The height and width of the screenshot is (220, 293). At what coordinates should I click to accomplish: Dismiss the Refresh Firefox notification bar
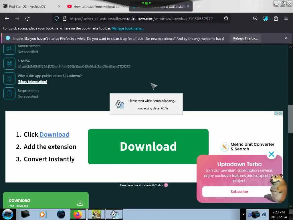coord(286,38)
